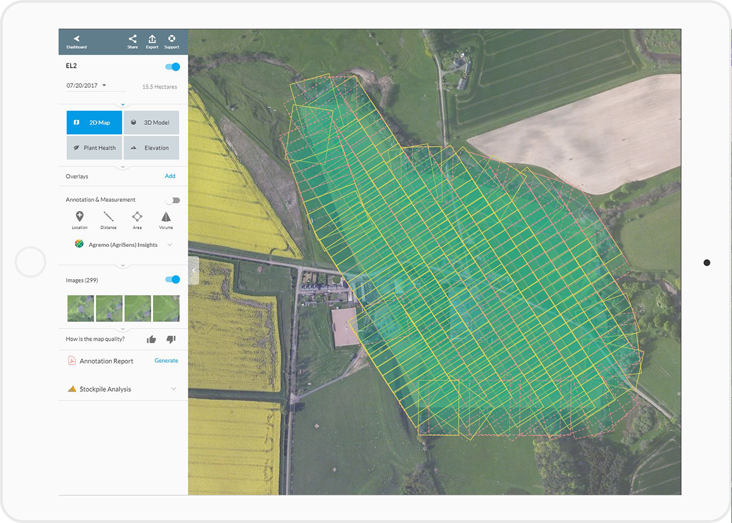
Task: Click the 'How is the map quality?' text
Action: point(95,340)
